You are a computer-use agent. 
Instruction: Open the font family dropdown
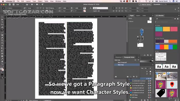22,8
